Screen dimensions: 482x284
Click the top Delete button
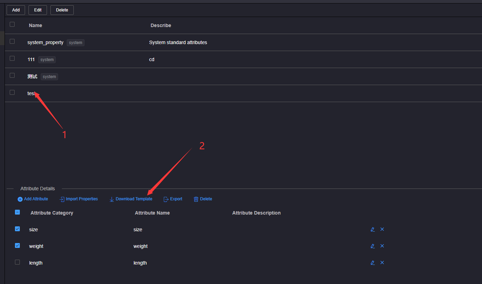[x=62, y=10]
